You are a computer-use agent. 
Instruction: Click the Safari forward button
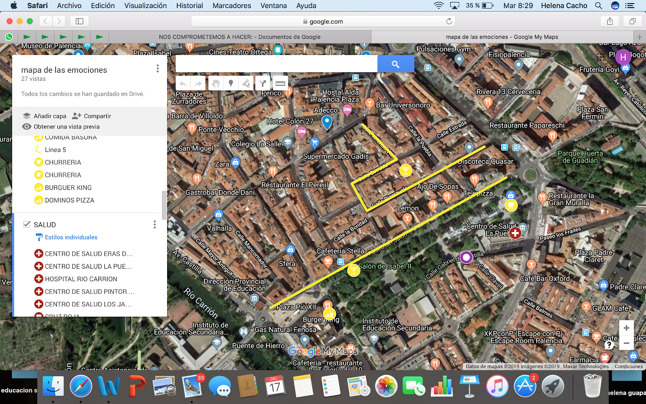pyautogui.click(x=59, y=21)
